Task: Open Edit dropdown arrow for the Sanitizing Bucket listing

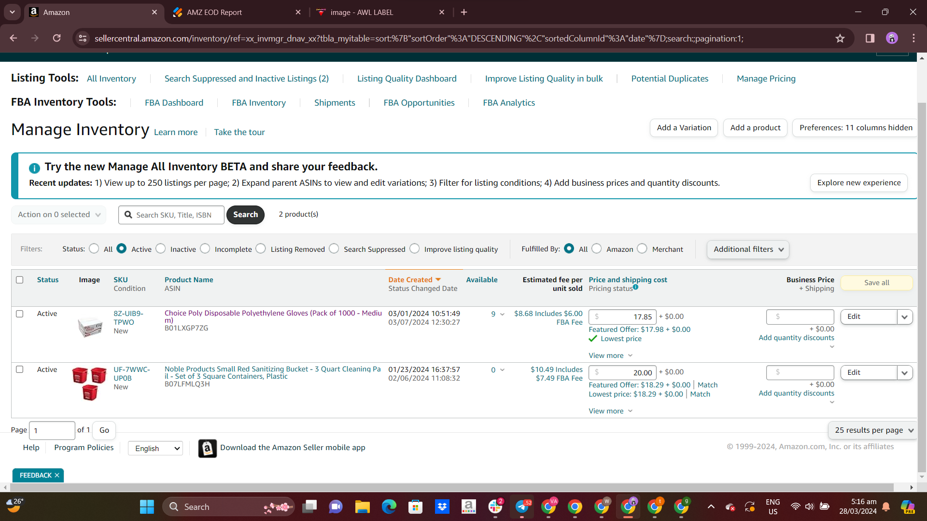Action: click(905, 373)
